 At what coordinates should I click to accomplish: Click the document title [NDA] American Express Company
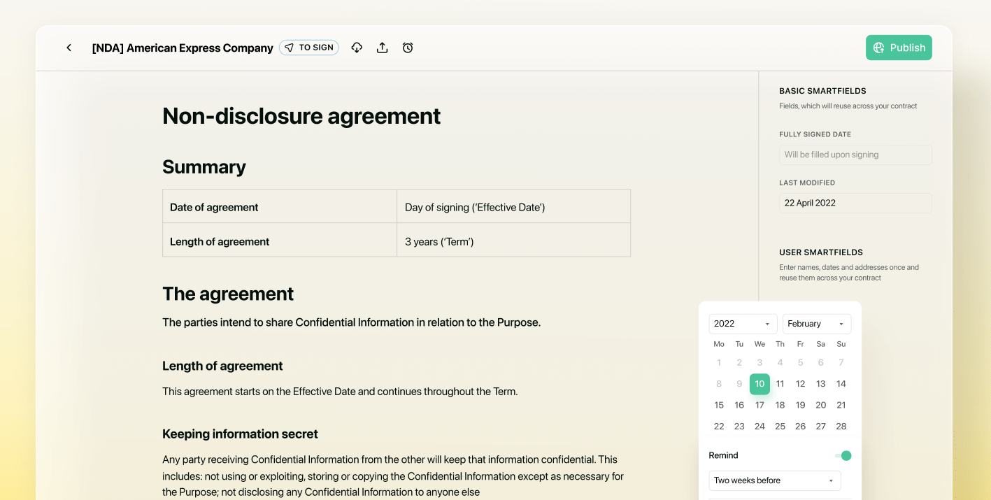click(182, 47)
